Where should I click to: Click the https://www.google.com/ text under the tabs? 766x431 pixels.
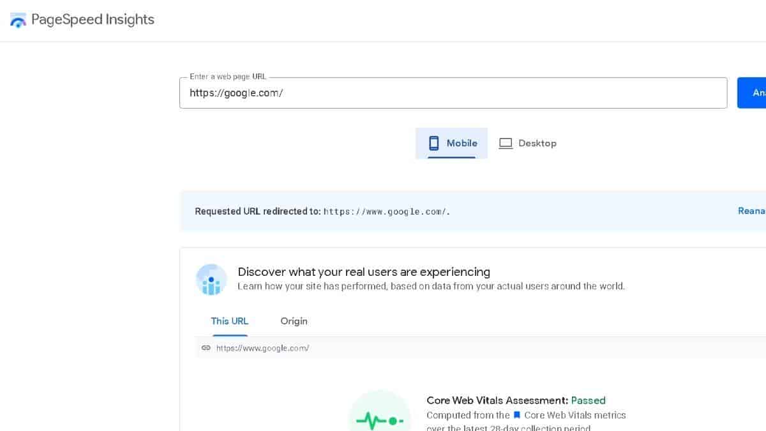click(262, 349)
